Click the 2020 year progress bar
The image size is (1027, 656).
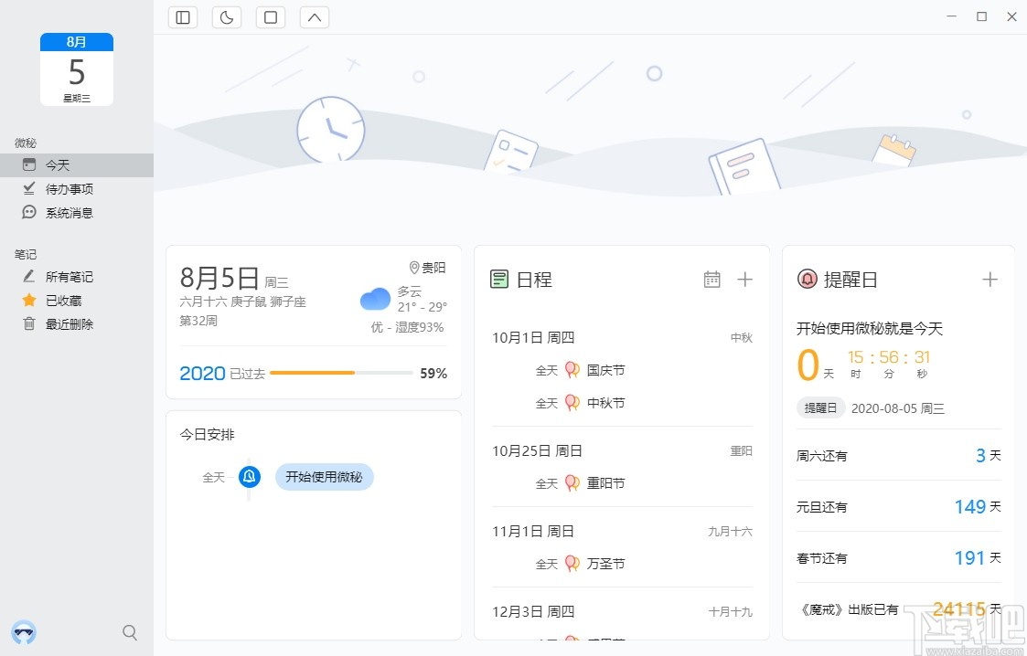tap(341, 373)
